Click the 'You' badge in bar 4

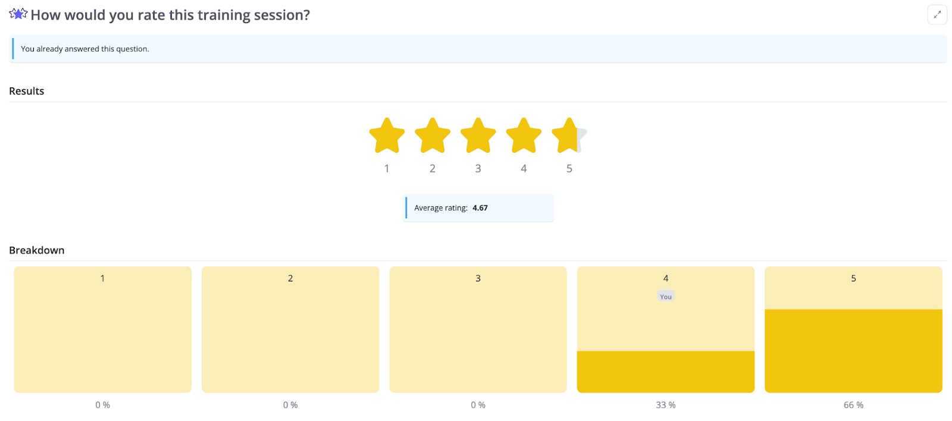coord(665,297)
